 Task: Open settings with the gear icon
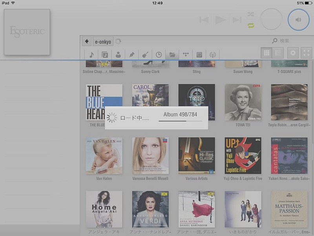point(293,53)
